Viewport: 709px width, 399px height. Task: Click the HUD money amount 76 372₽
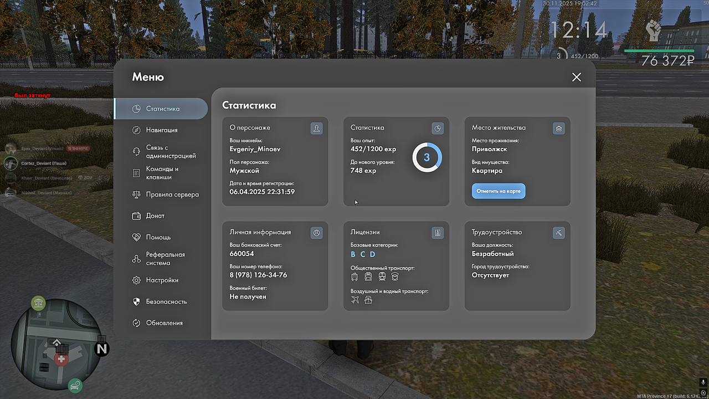tap(668, 60)
